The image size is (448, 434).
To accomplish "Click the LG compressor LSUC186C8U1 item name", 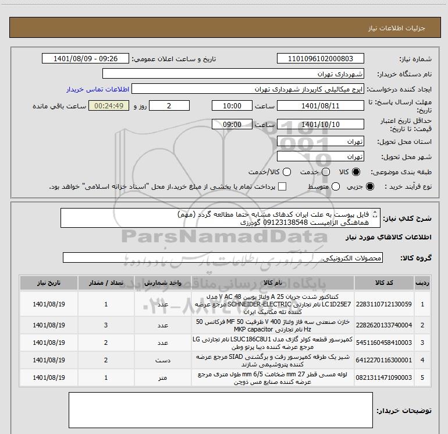I will pos(272,343).
